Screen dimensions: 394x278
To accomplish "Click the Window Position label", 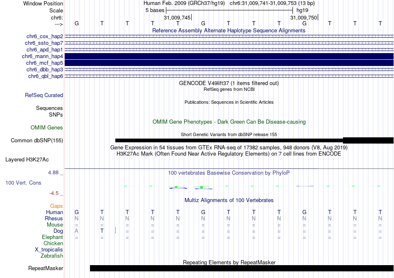I will point(43,3).
